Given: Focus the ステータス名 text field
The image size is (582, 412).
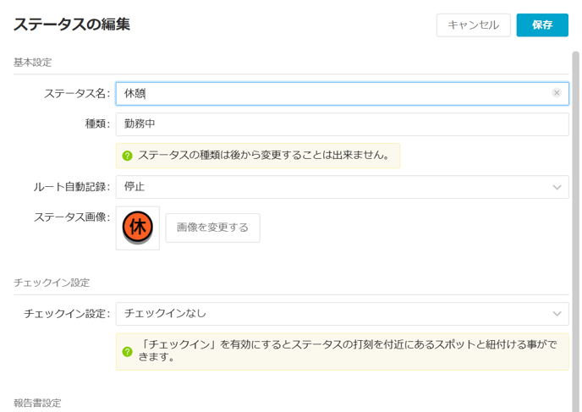Looking at the screenshot, I should click(x=343, y=94).
